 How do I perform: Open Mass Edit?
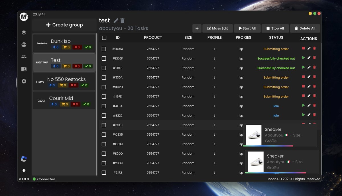(x=217, y=28)
